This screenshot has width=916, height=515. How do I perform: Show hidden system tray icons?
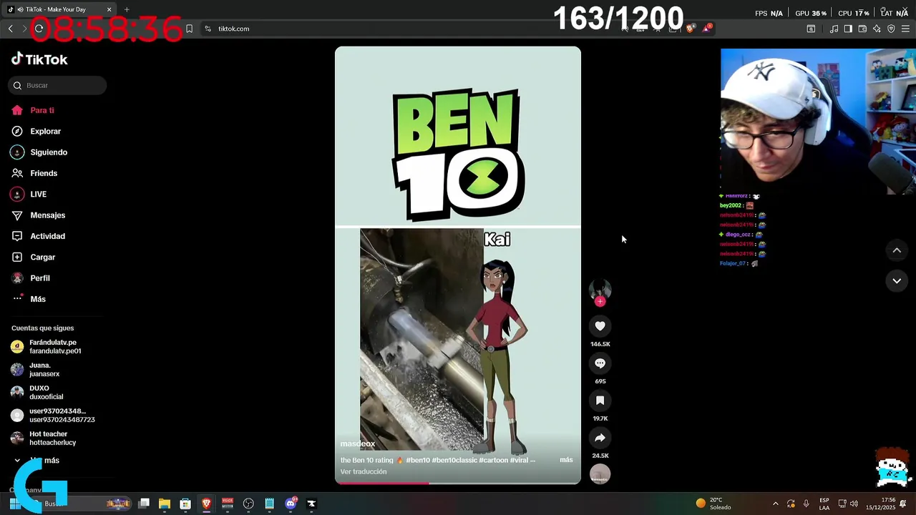coord(775,504)
